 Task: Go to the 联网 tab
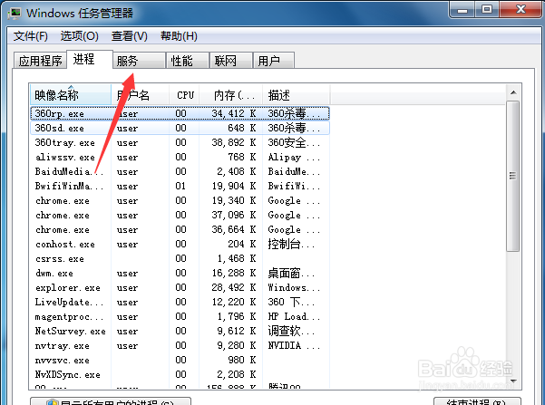(231, 61)
